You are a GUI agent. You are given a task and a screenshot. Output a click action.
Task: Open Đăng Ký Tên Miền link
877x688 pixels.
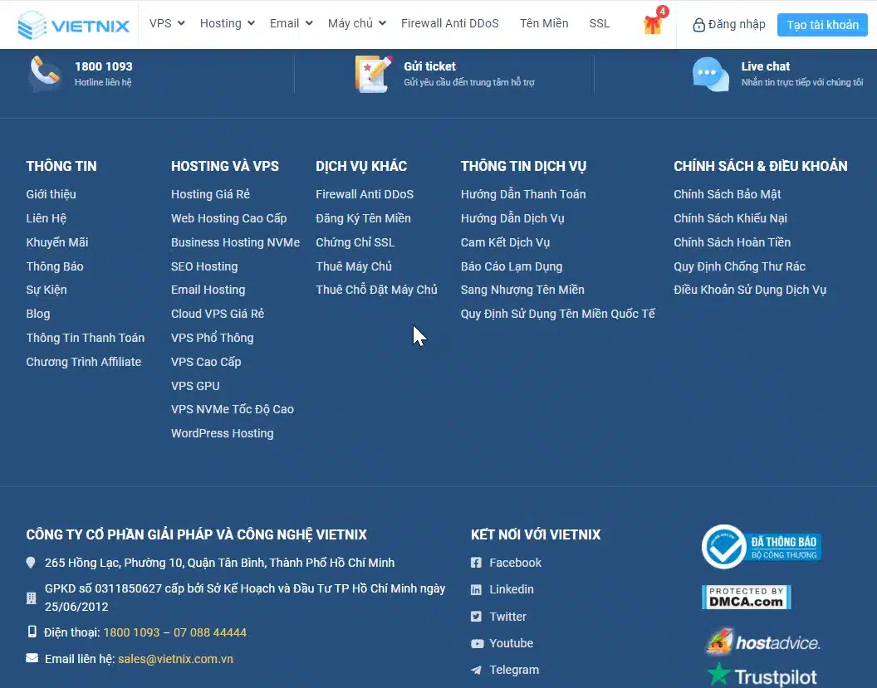pyautogui.click(x=364, y=218)
